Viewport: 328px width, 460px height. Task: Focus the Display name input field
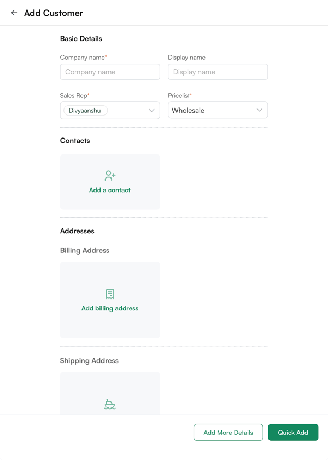218,72
